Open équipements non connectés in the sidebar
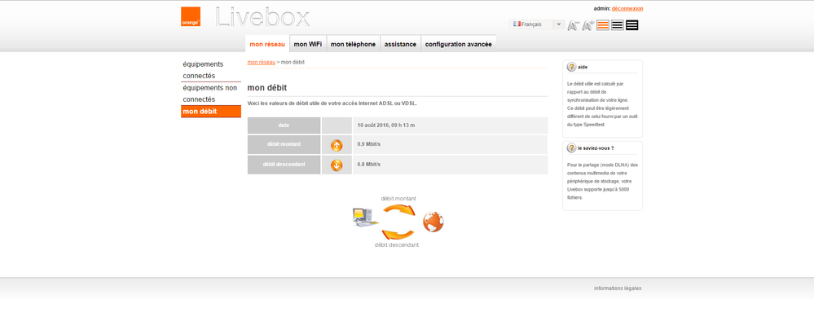814x330 pixels. (x=211, y=94)
